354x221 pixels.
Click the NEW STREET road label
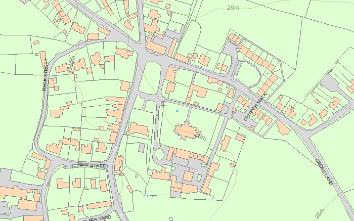[x=94, y=165]
